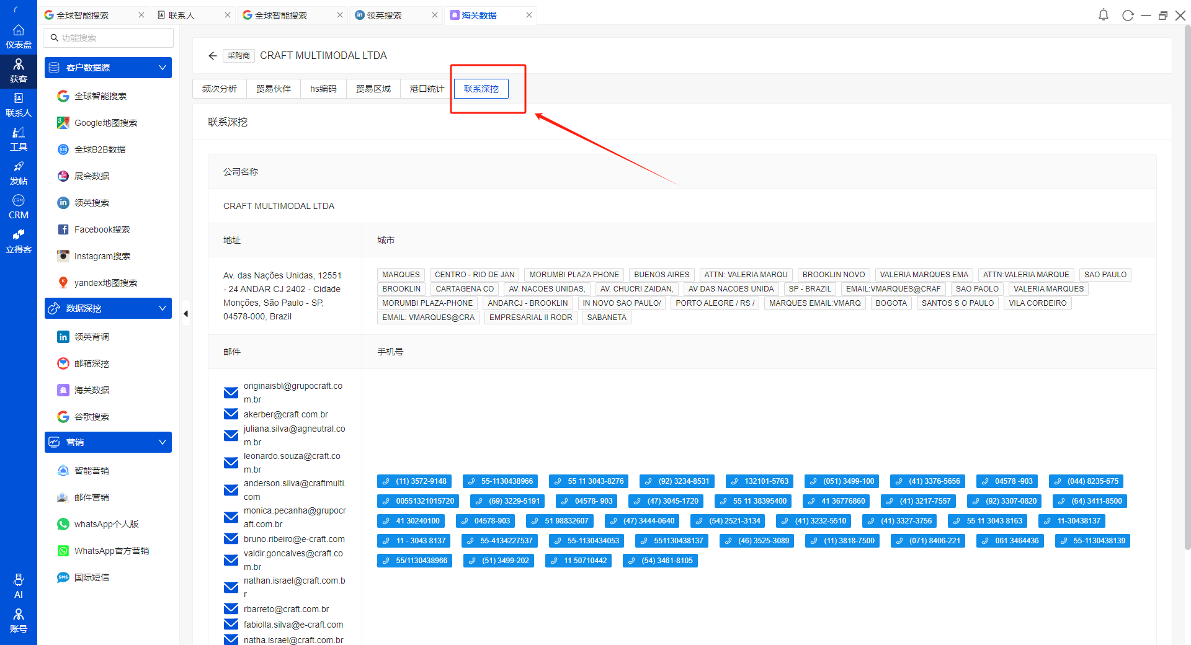This screenshot has height=645, width=1191.
Task: Collapse the 营销 section
Action: 163,442
